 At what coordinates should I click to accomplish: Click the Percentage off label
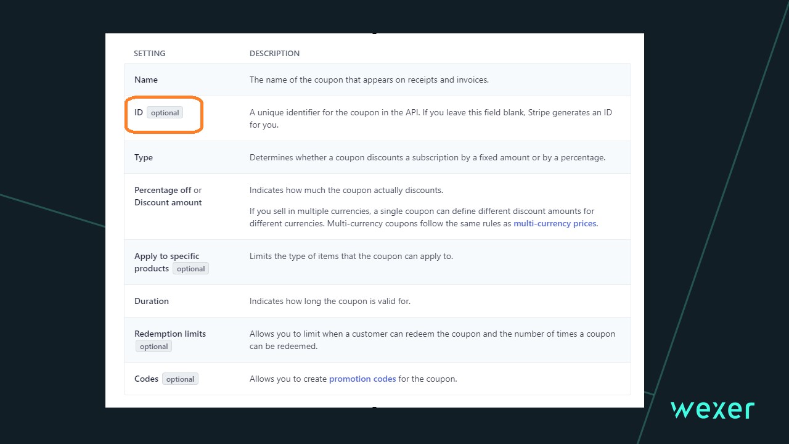tap(163, 190)
